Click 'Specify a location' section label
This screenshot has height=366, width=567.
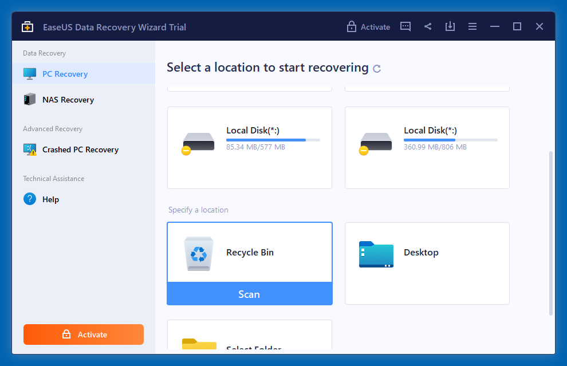(x=198, y=210)
